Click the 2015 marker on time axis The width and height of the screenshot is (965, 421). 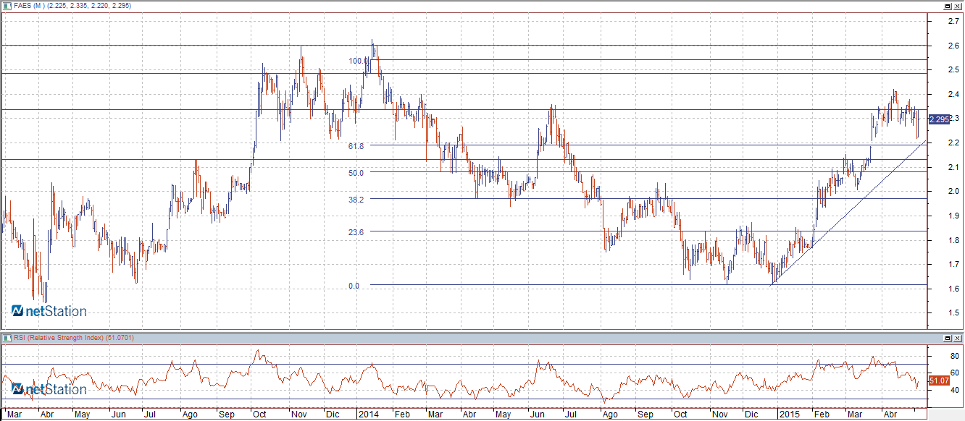789,414
